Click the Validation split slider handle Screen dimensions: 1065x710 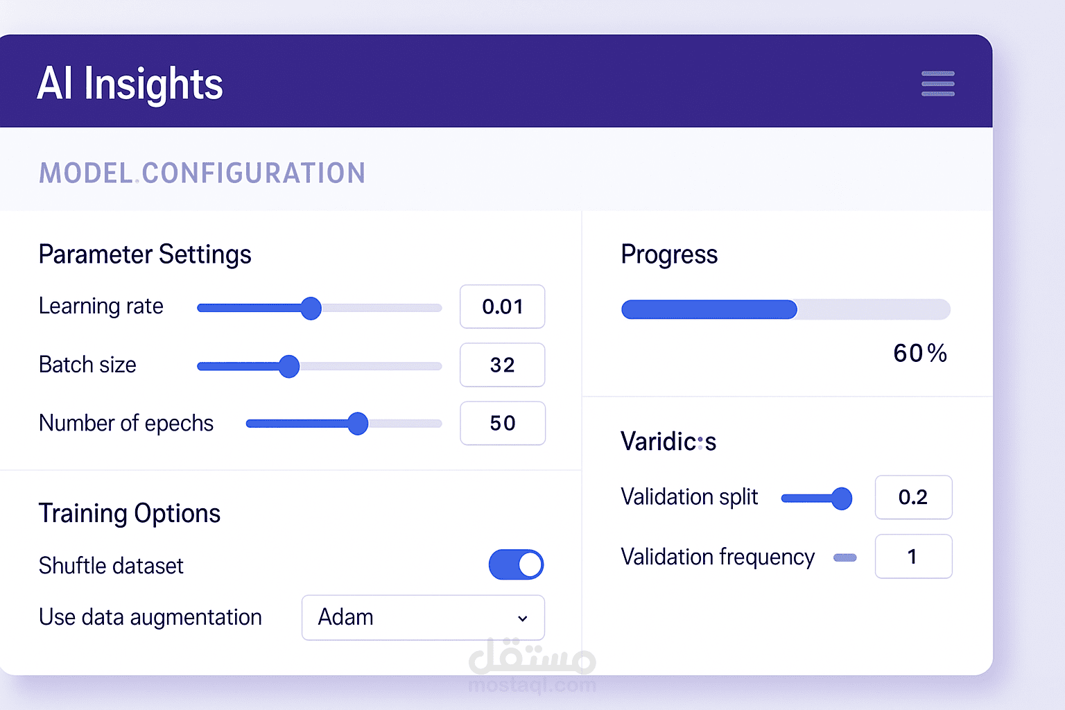click(x=842, y=498)
